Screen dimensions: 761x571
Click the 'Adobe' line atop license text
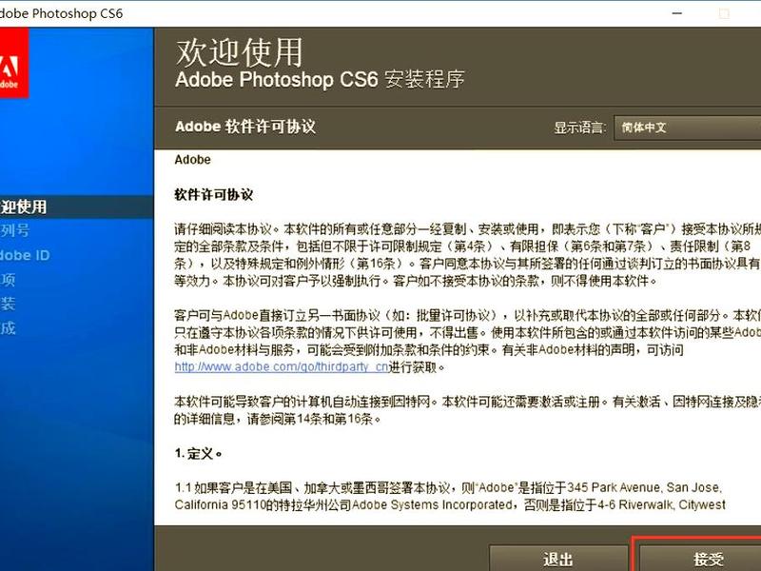[193, 160]
